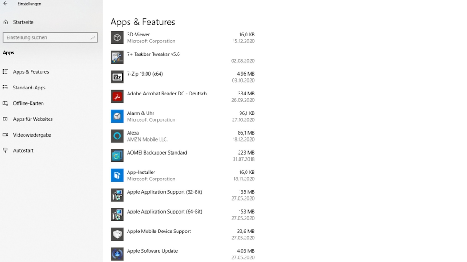Click the date 15.12.2020

click(x=244, y=41)
